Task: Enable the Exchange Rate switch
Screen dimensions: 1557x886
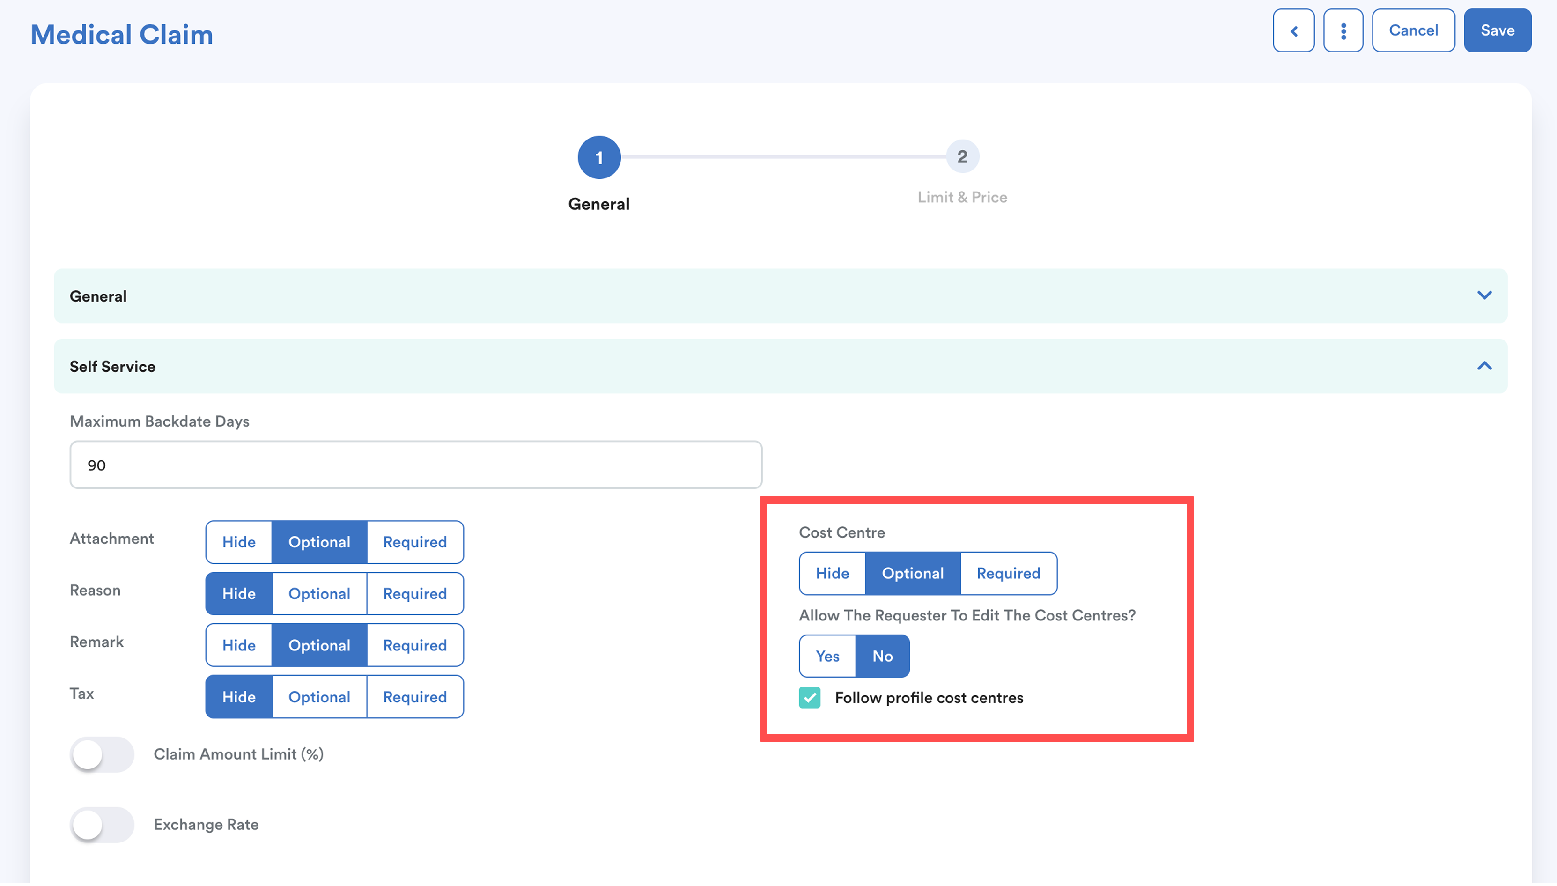Action: point(102,825)
